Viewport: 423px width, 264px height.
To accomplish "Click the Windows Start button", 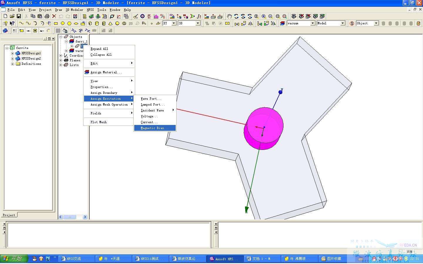I will click(x=14, y=258).
